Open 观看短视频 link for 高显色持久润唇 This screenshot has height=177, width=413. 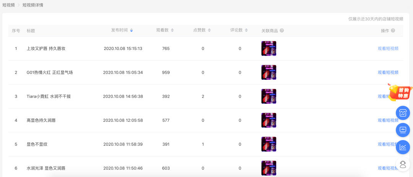point(388,120)
